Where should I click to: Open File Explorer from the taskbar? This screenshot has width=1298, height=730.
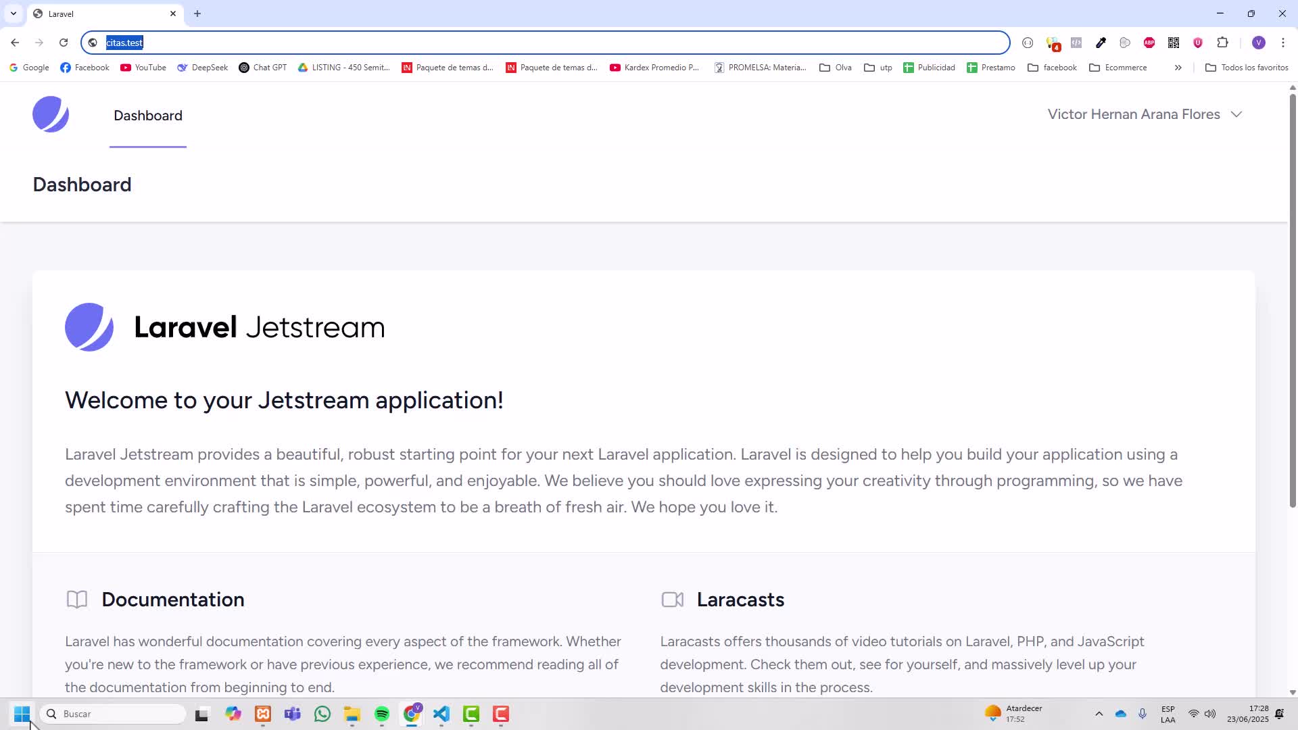pyautogui.click(x=352, y=714)
